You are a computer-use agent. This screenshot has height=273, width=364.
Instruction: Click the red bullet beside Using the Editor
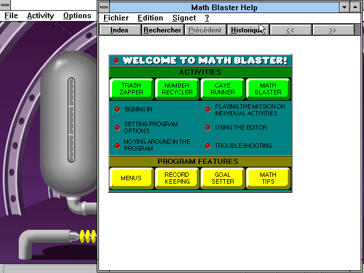click(208, 127)
